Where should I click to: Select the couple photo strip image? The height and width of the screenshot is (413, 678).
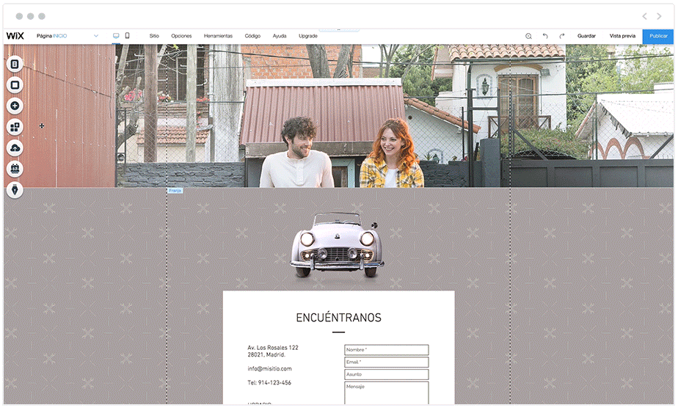coord(338,115)
